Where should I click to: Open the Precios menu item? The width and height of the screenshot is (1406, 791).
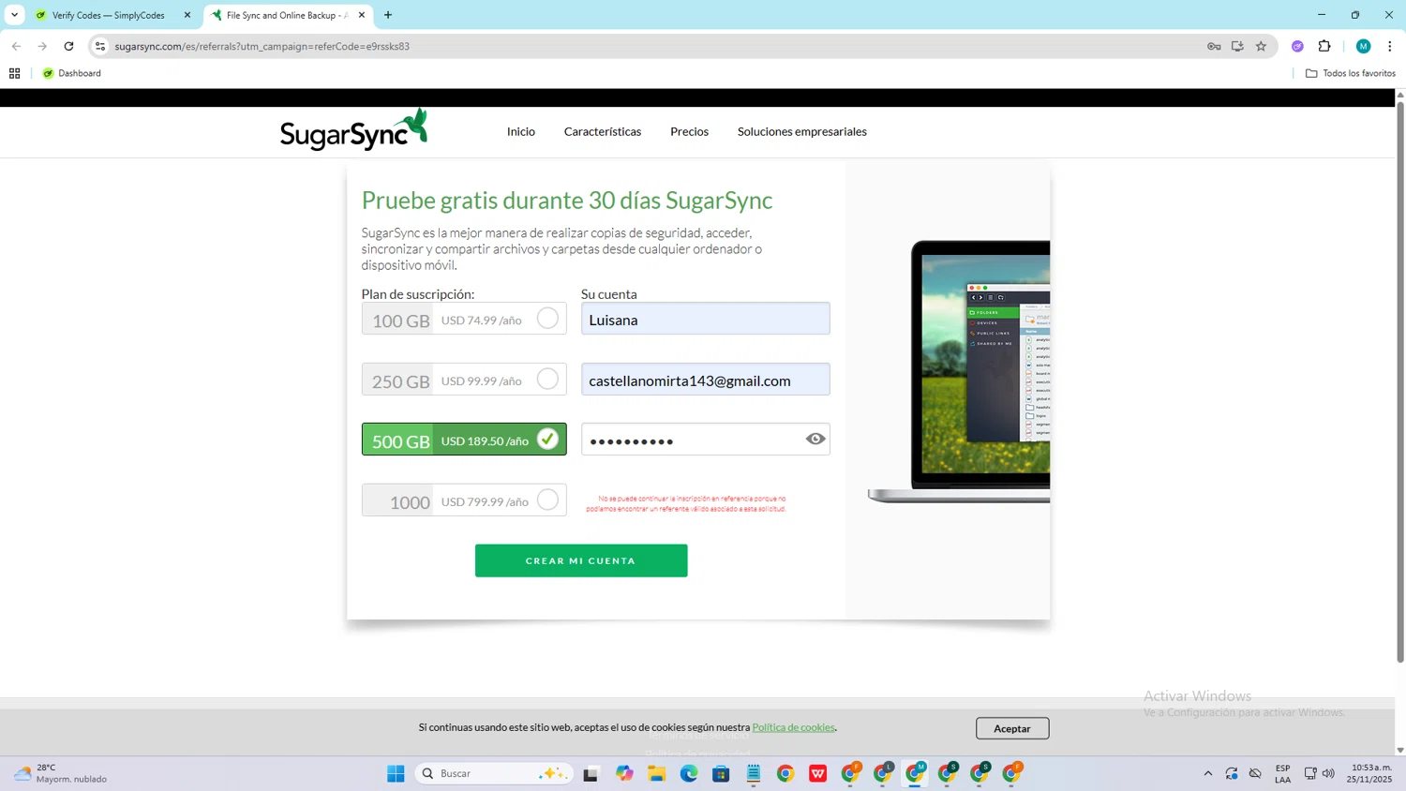click(689, 131)
